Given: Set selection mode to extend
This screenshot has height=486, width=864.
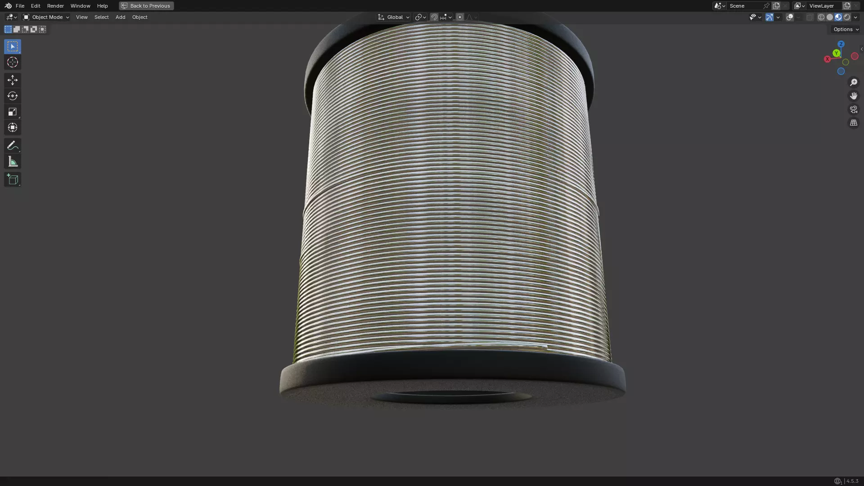Looking at the screenshot, I should click(x=17, y=29).
